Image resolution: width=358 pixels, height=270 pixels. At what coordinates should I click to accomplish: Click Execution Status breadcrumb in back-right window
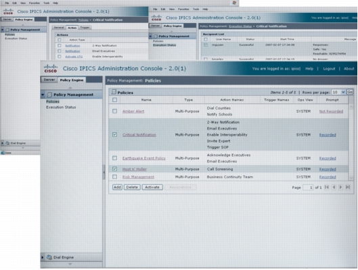[240, 26]
